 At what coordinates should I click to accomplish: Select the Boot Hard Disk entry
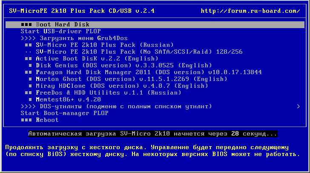click(x=155, y=25)
